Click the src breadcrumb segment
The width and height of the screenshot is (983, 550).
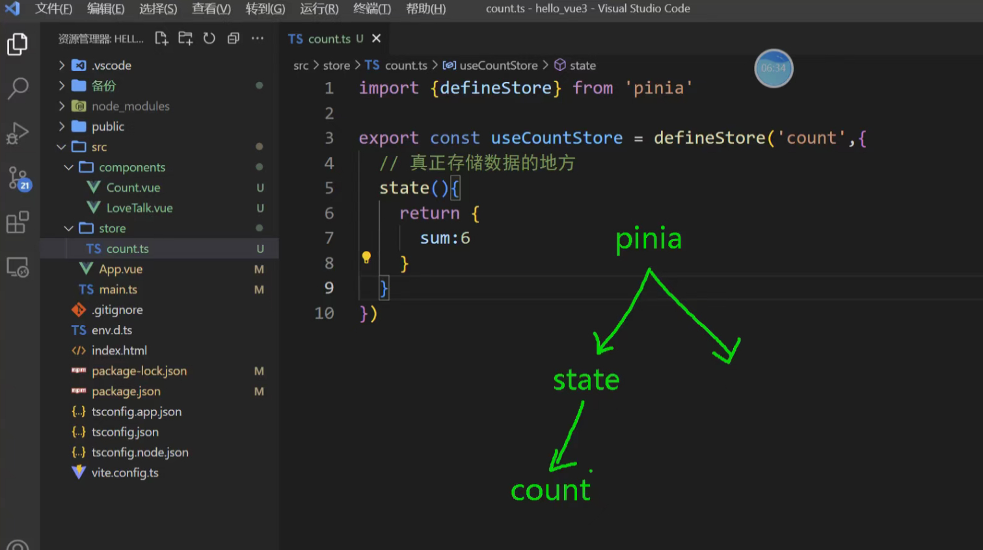click(x=301, y=66)
